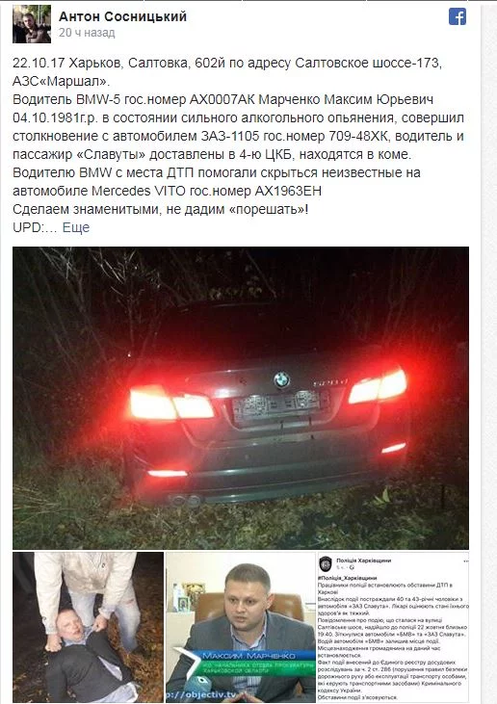Click the Поліція Харківщини avatar icon
497x704 pixels.
pyautogui.click(x=326, y=564)
